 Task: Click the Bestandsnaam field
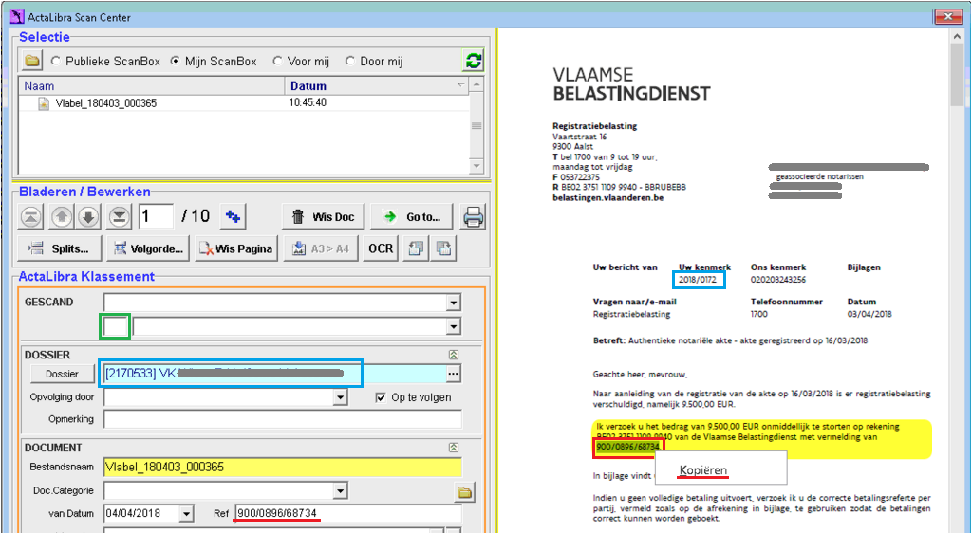coord(283,467)
